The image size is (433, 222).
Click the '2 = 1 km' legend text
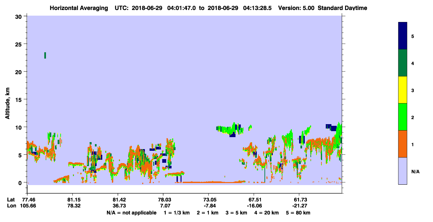pos(208,213)
